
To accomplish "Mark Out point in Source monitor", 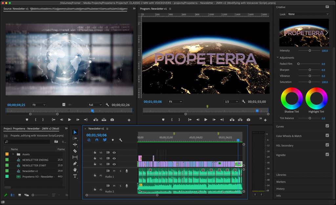I will 43,120.
